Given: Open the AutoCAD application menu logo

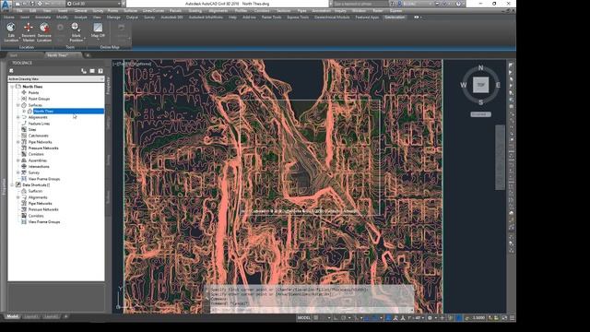Looking at the screenshot, I should point(6,5).
